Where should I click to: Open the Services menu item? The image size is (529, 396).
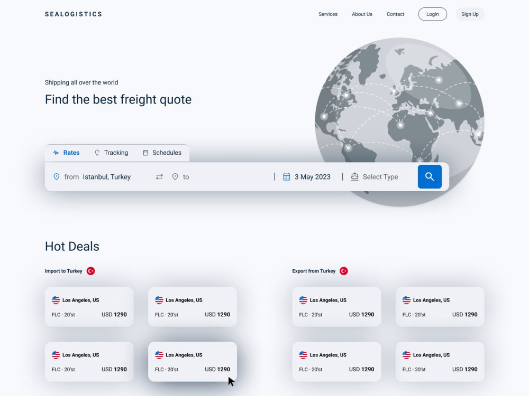pos(328,14)
